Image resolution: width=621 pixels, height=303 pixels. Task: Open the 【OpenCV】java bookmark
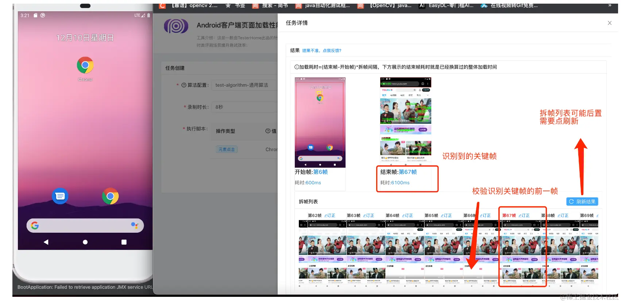[x=385, y=5]
